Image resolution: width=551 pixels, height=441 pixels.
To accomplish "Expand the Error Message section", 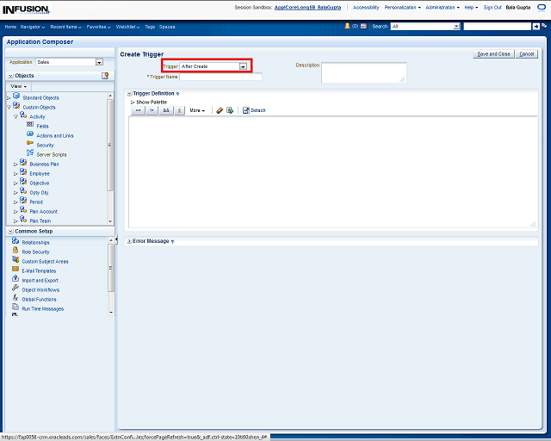I will (x=129, y=241).
